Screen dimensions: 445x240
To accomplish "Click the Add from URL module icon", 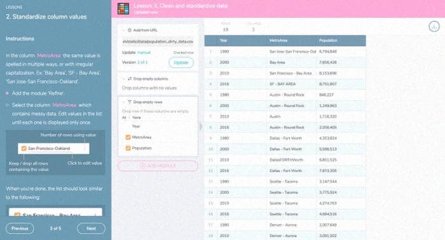I will (x=130, y=30).
